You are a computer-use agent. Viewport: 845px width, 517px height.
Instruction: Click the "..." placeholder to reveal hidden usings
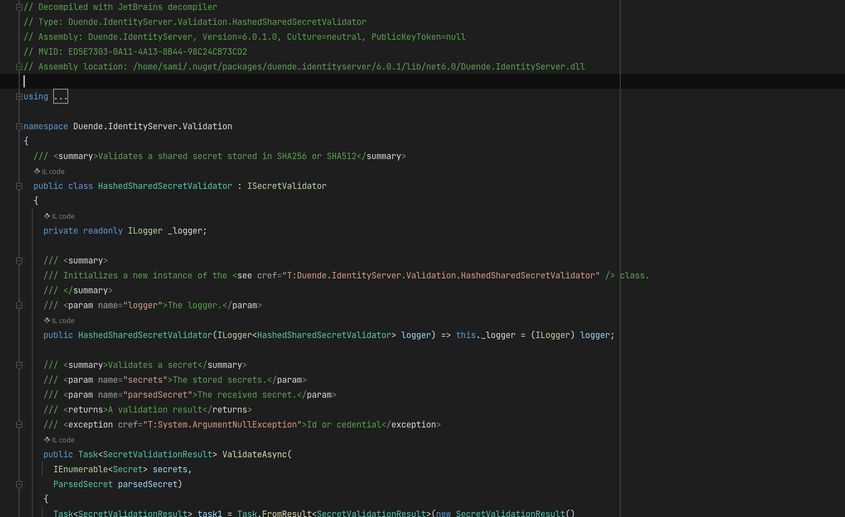(60, 96)
